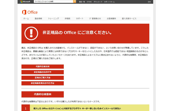Viewport: 170px width, 111px height.
Task: Click the Microsoft logo in top bar
Action: [25, 2]
